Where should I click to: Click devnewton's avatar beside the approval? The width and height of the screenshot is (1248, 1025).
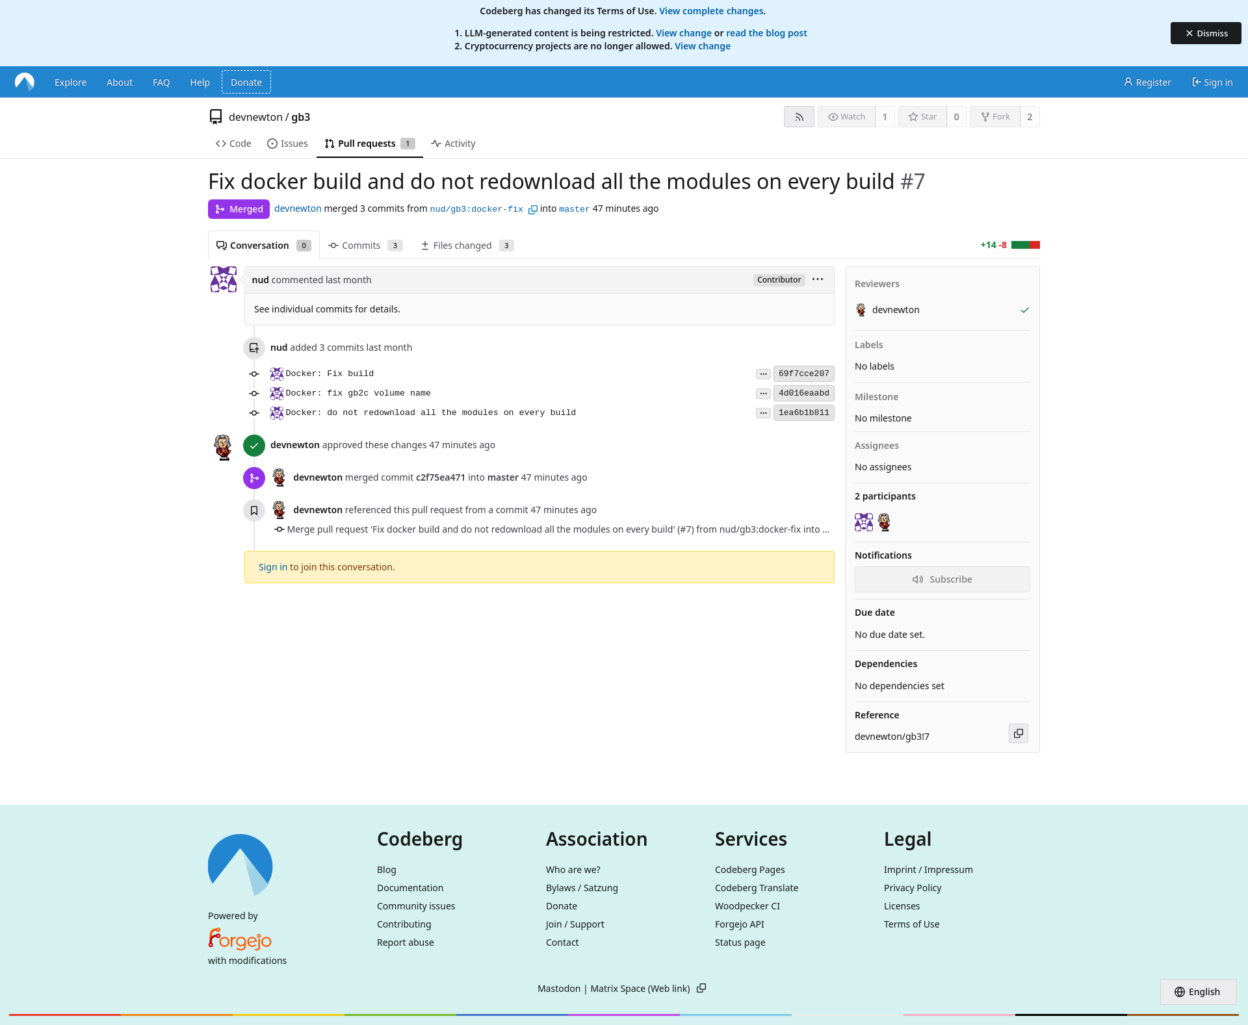tap(223, 448)
